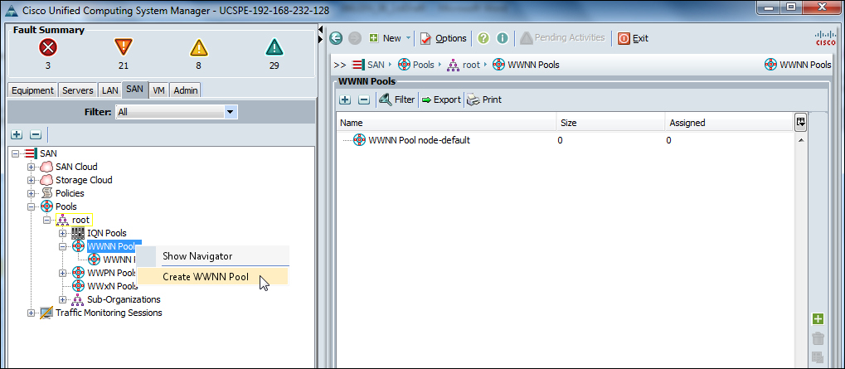Screen dimensions: 845x369
Task: Sort table by Name column header
Action: pyautogui.click(x=446, y=123)
